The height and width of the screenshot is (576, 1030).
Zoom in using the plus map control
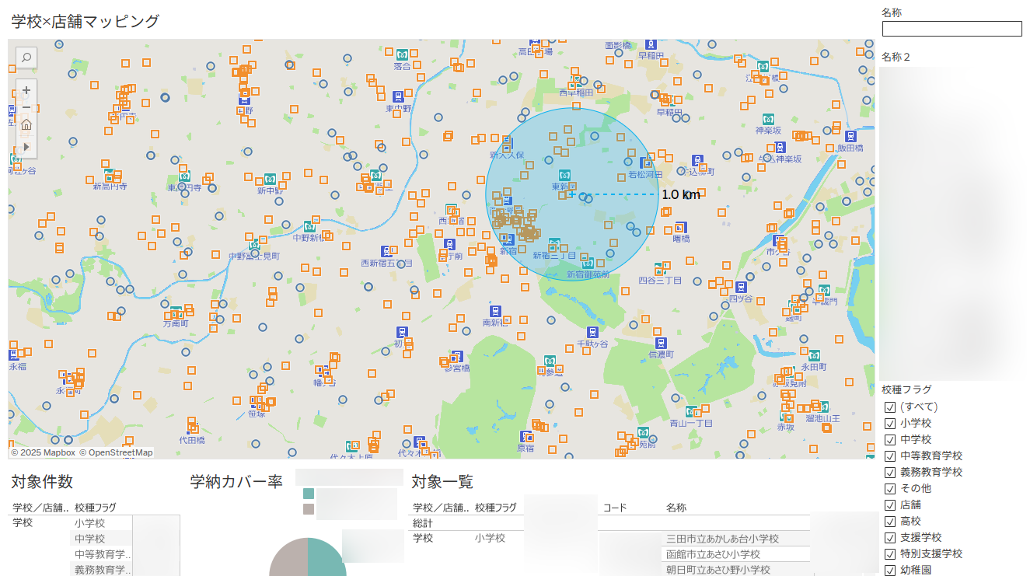pos(26,89)
